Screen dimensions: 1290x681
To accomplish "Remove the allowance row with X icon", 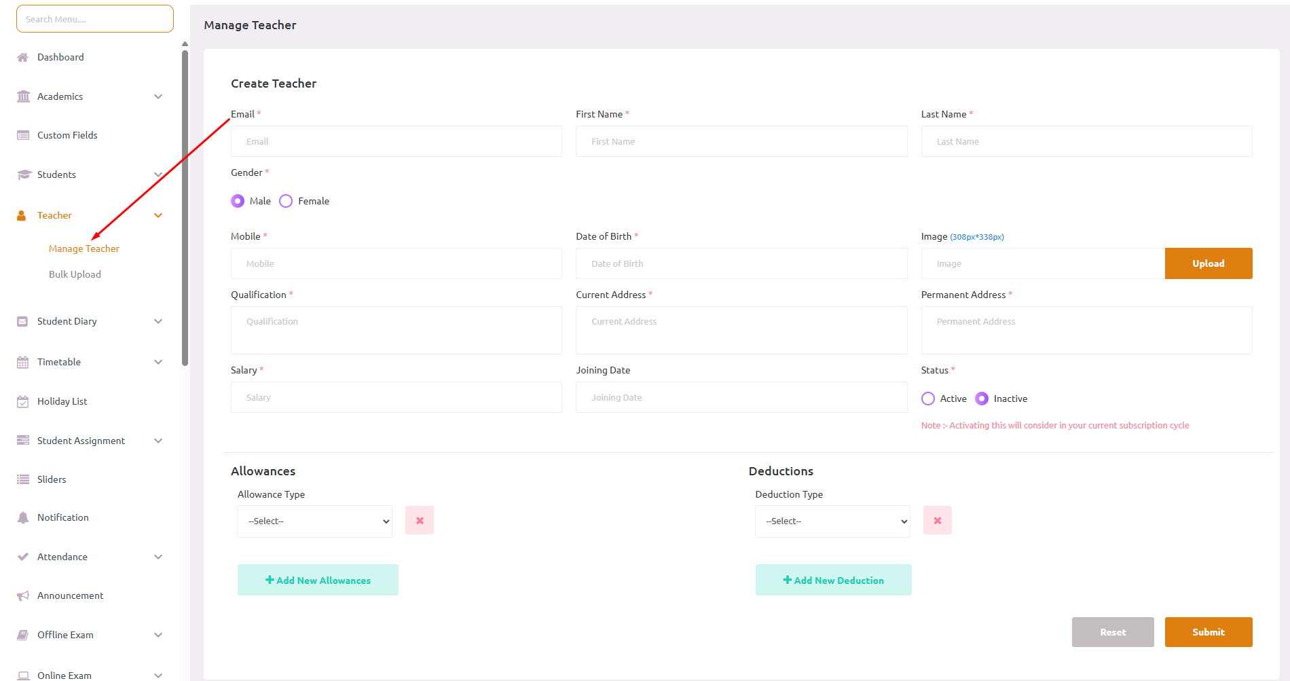I will pyautogui.click(x=420, y=521).
